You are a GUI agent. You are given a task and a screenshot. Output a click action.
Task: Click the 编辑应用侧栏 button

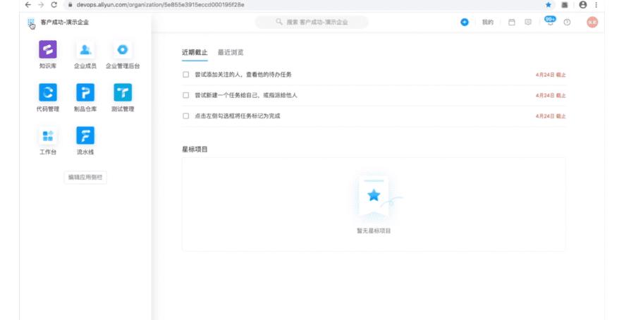[85, 177]
